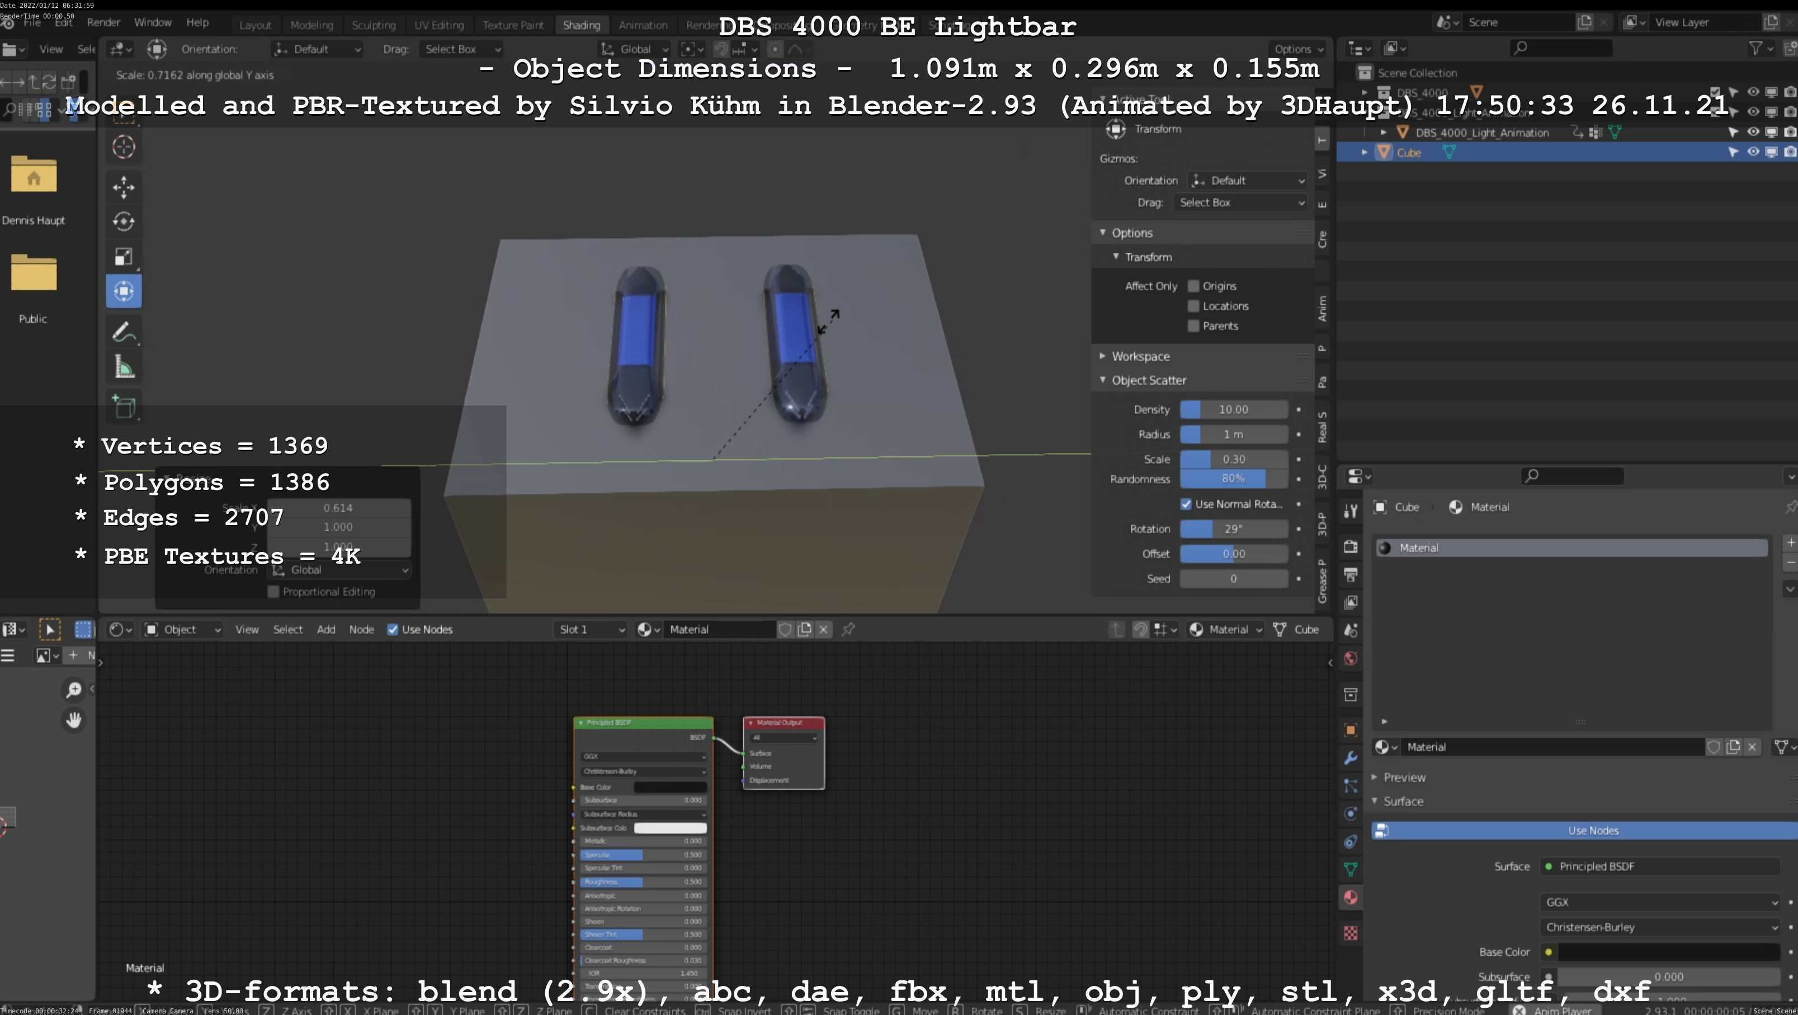This screenshot has width=1798, height=1015.
Task: Select the Transform tool
Action: [124, 291]
